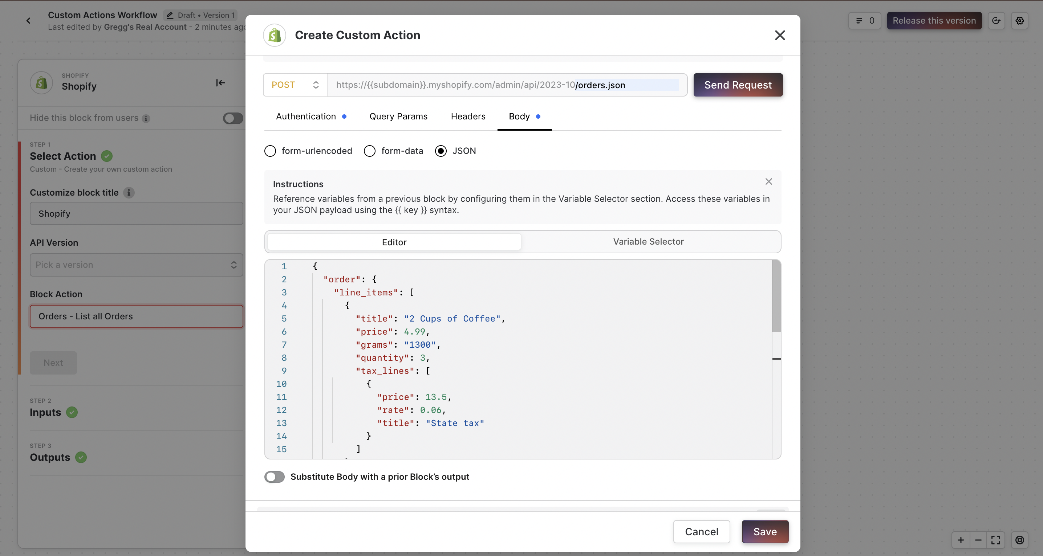Screen dimensions: 1043x556
Task: Click the collapse panel icon beside Shopify
Action: click(220, 83)
